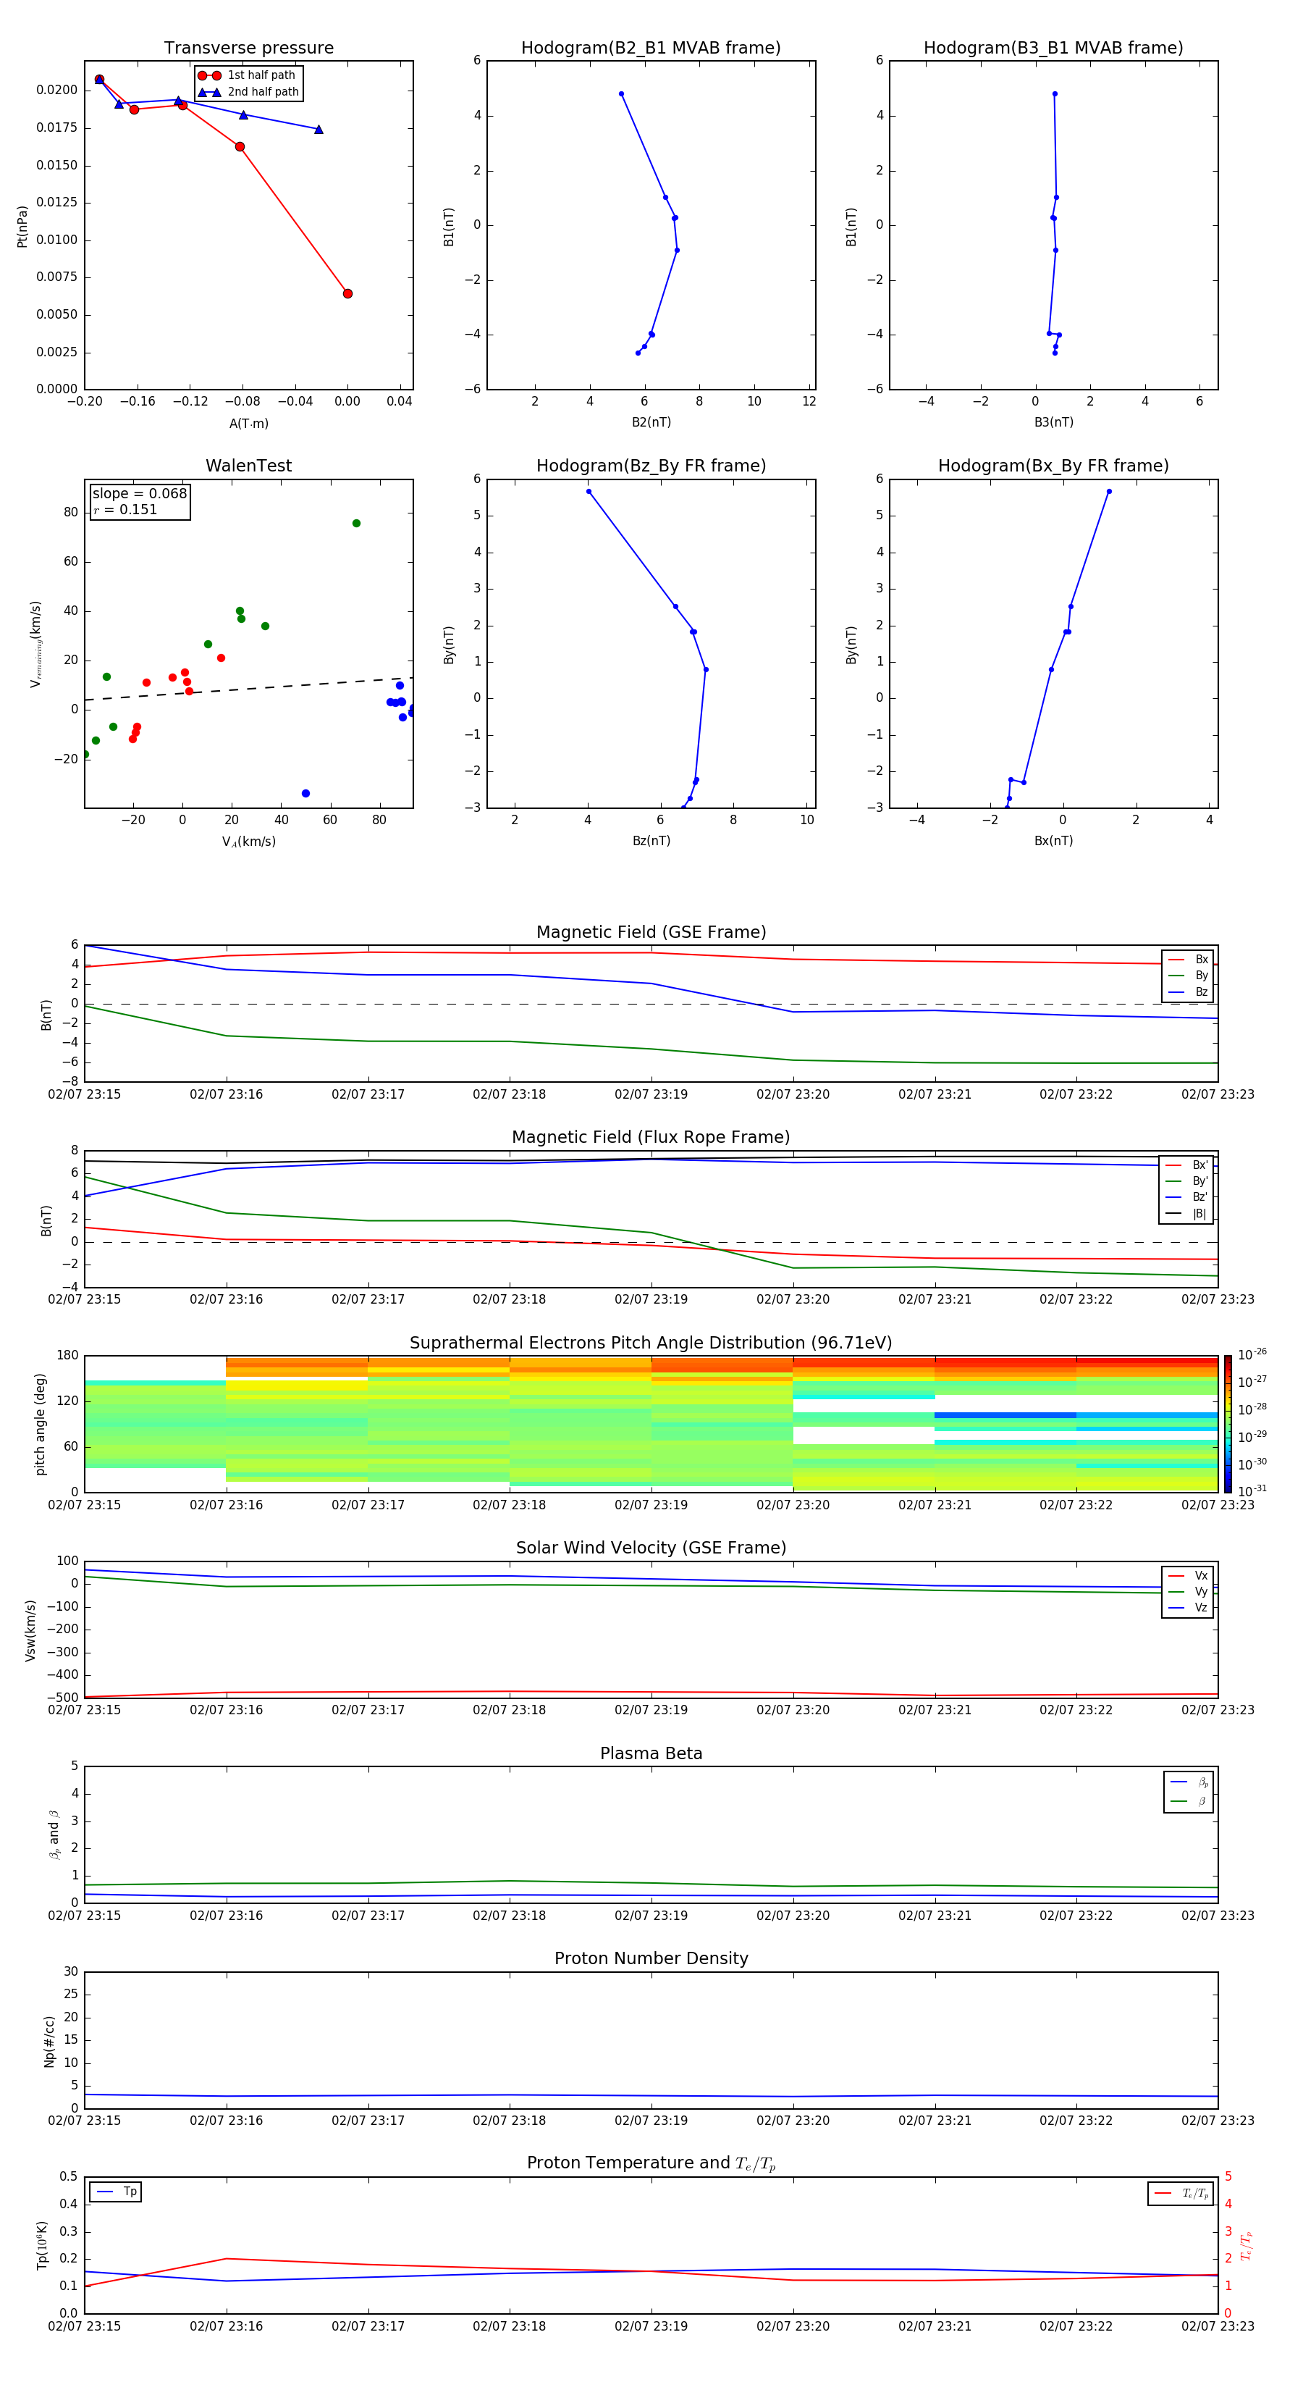Click the rightmost blue triangle of 2nd half path
The height and width of the screenshot is (2390, 1303).
(x=318, y=130)
